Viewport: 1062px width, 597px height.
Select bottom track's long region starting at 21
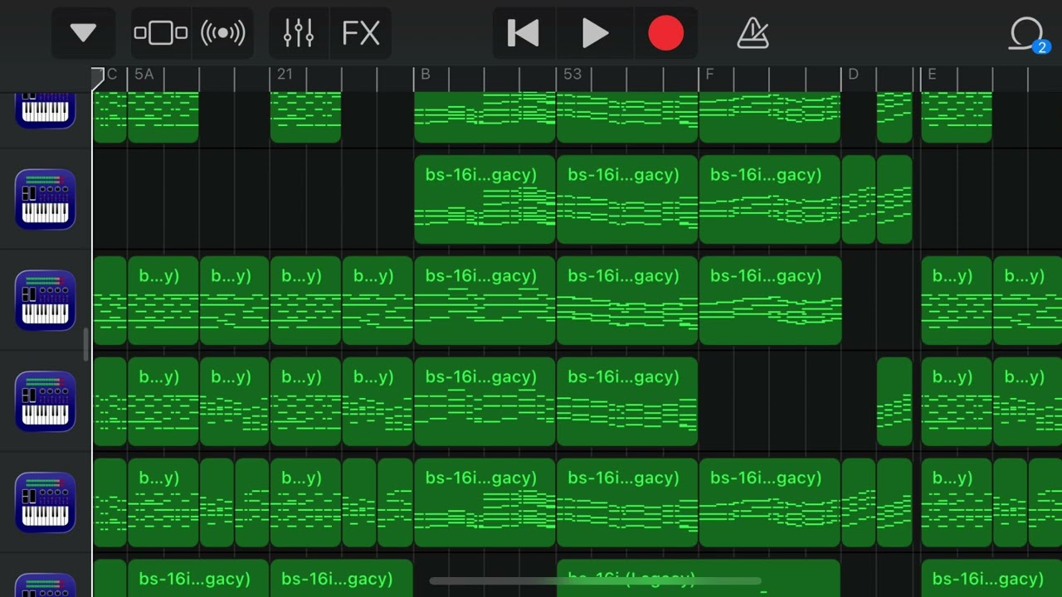[341, 578]
